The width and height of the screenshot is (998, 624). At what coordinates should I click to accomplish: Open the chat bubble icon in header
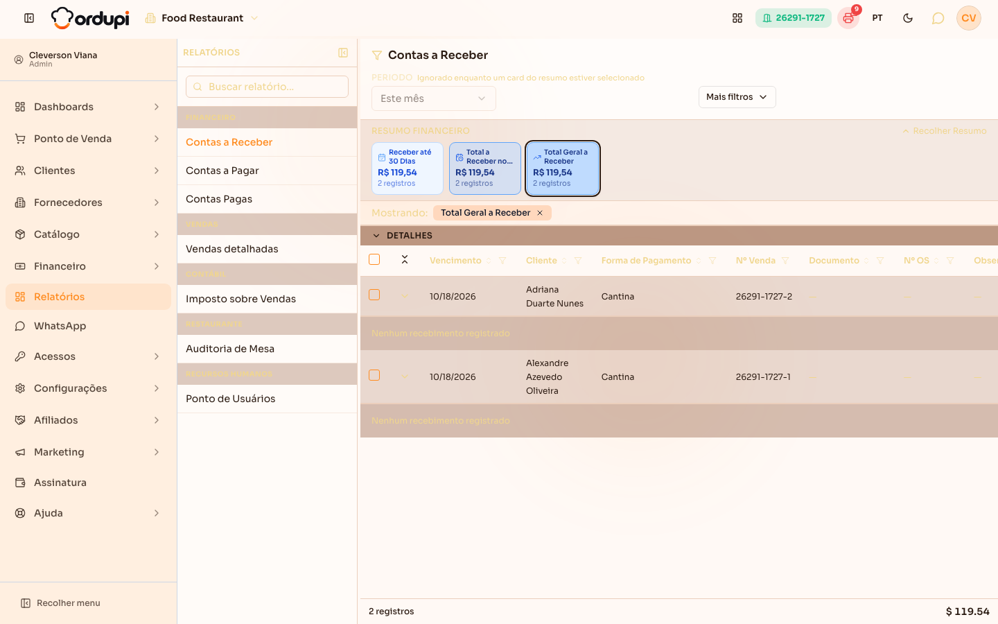pyautogui.click(x=938, y=18)
